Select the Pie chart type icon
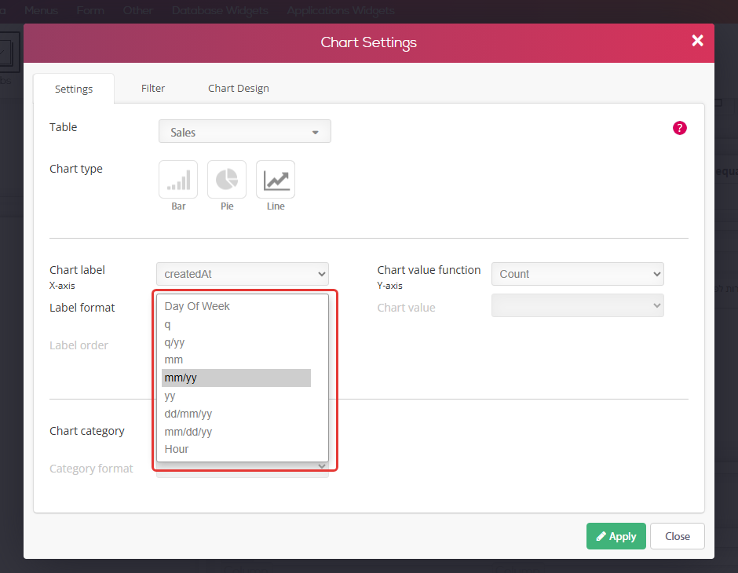The image size is (738, 573). (227, 179)
